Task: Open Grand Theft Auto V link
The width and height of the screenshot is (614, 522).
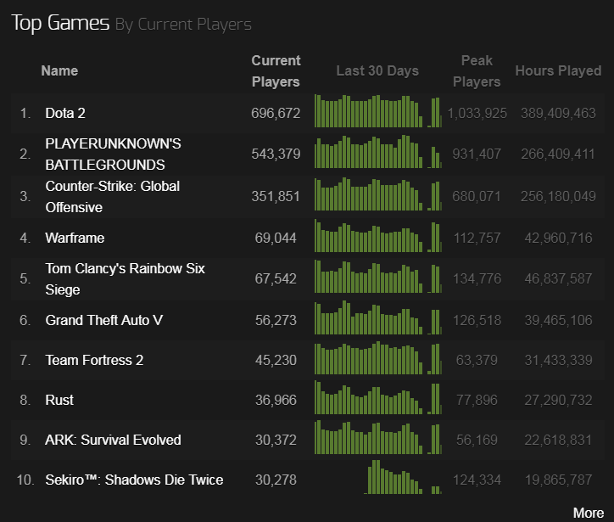Action: (x=103, y=320)
